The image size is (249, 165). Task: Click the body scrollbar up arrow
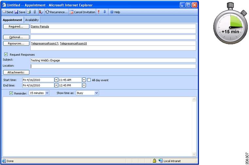194,99
